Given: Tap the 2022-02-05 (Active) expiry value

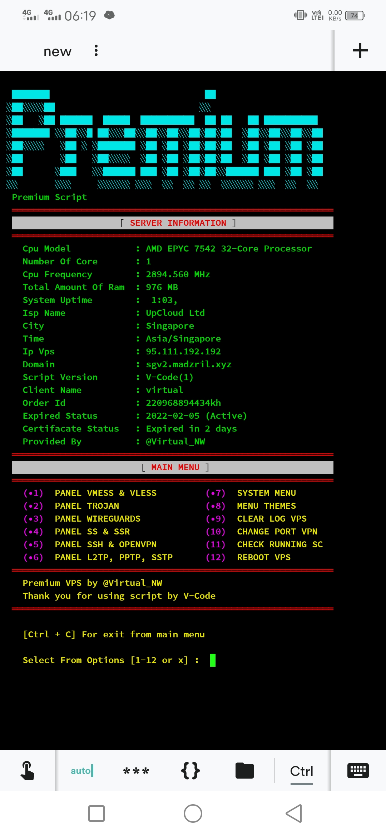Looking at the screenshot, I should click(x=196, y=416).
